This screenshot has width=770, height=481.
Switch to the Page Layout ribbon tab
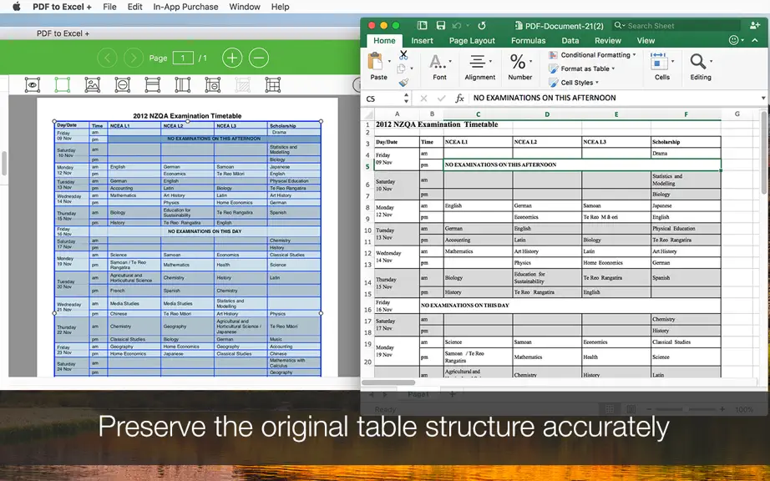472,41
